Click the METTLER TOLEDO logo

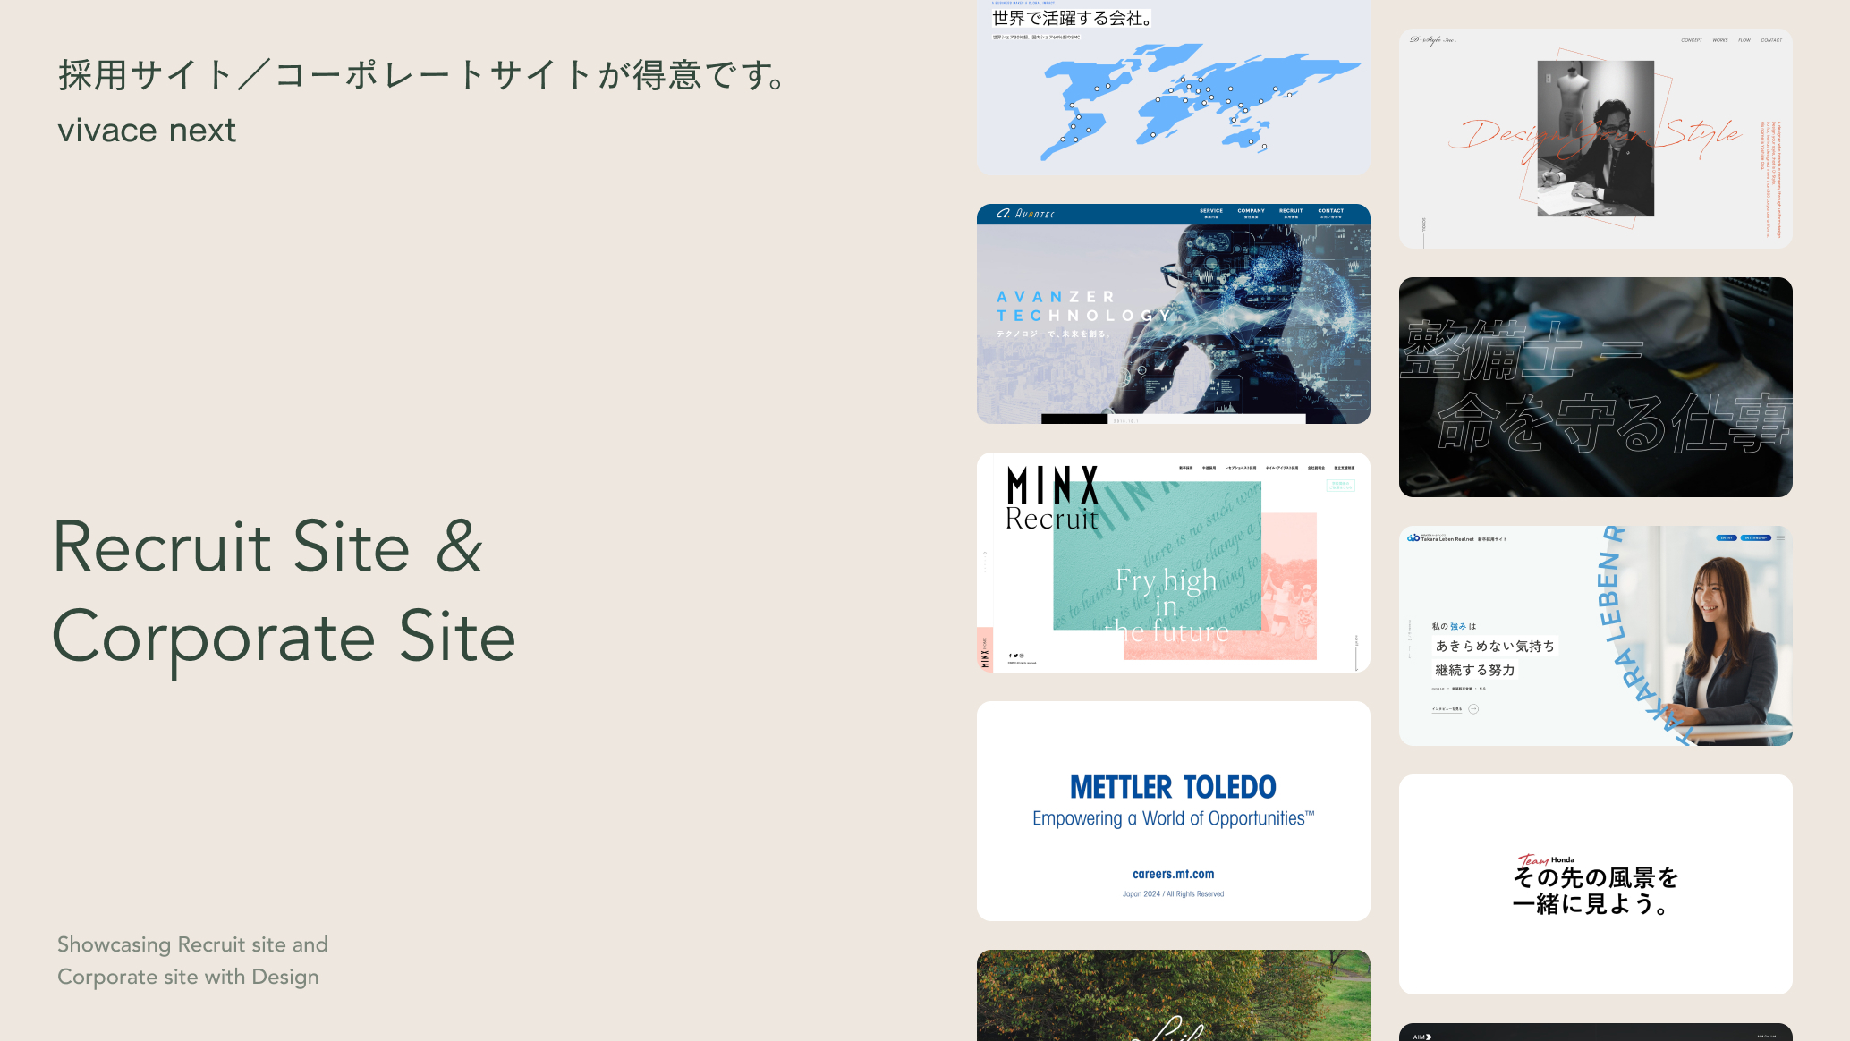[1173, 787]
